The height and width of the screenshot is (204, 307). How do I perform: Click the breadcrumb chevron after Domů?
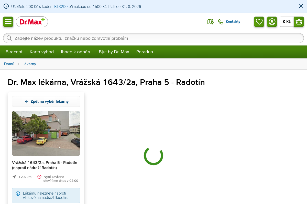point(18,64)
